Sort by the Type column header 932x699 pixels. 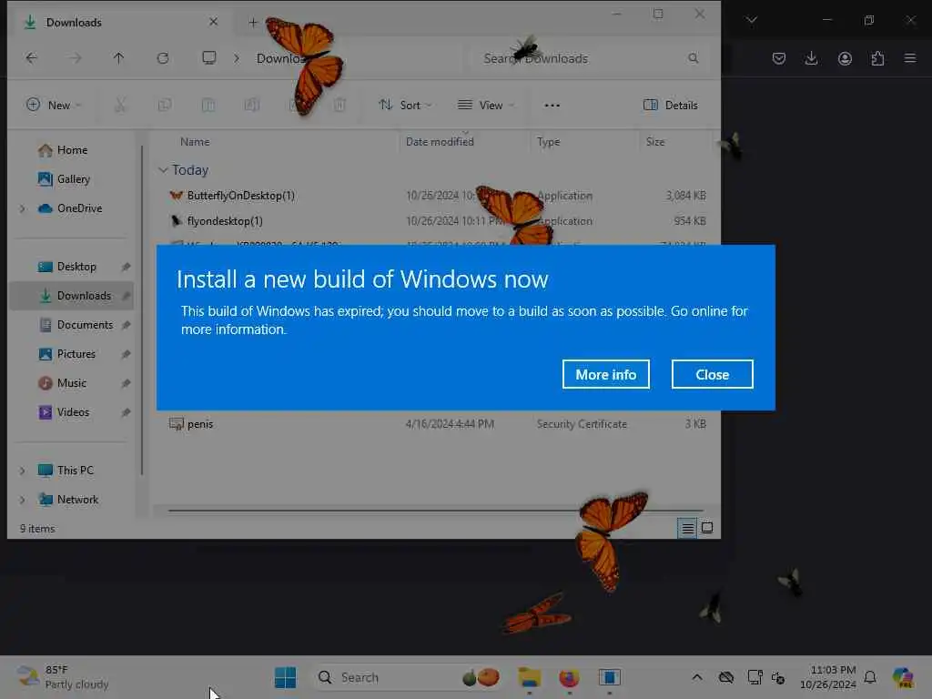tap(548, 142)
